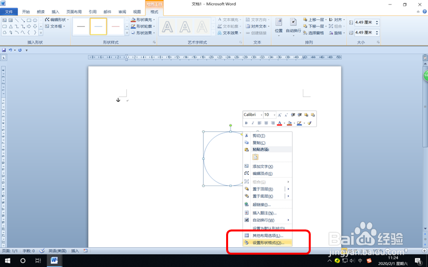Expand the shapes gallery more button
The width and height of the screenshot is (428, 267).
pos(41,33)
